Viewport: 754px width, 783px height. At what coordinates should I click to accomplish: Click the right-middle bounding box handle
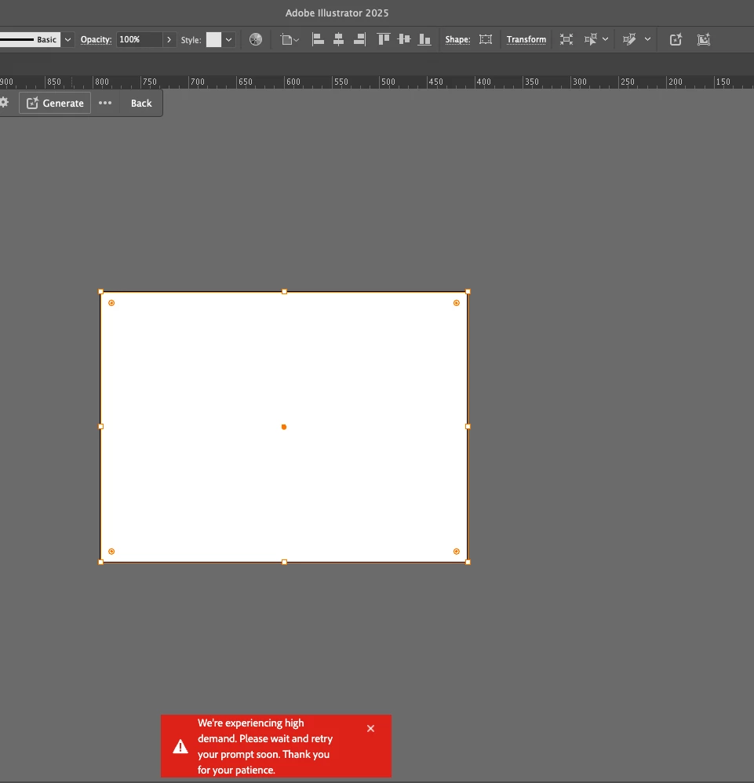(x=468, y=427)
